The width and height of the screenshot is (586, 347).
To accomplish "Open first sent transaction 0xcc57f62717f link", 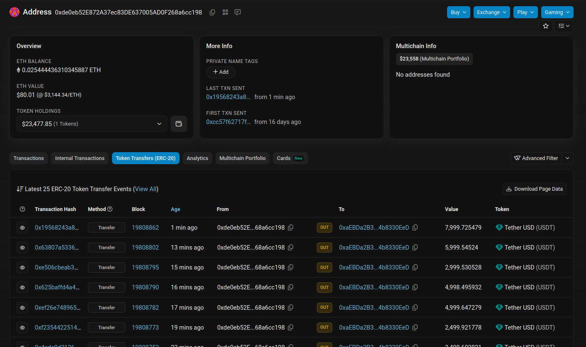I will pyautogui.click(x=229, y=122).
